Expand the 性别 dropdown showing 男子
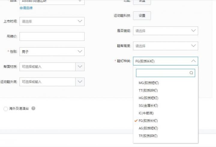This screenshot has width=216, height=147. (x=52, y=51)
